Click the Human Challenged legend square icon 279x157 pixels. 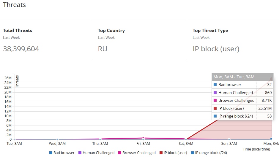pyautogui.click(x=80, y=153)
